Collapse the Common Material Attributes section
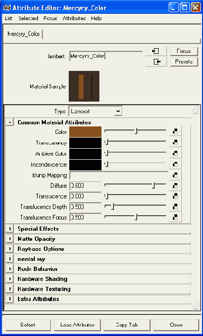Viewport: 203px width, 336px height. [x=10, y=122]
